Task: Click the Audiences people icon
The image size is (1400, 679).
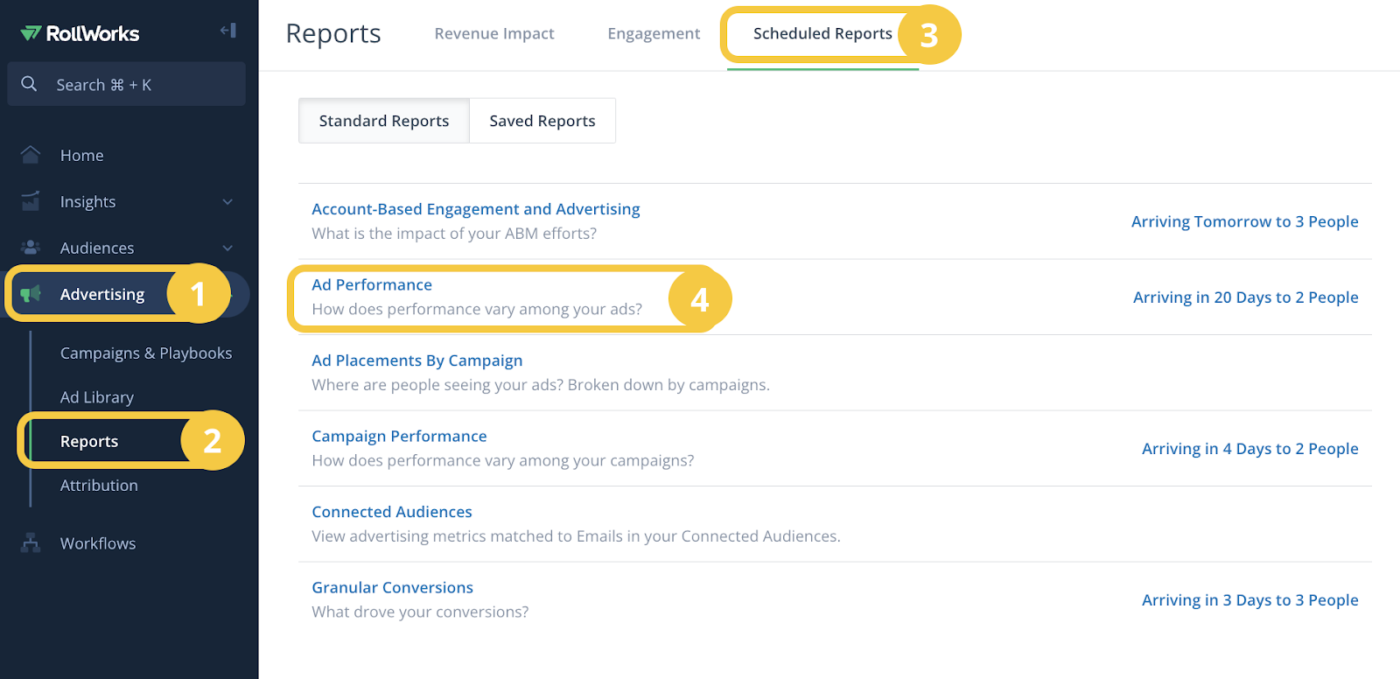Action: click(x=31, y=248)
